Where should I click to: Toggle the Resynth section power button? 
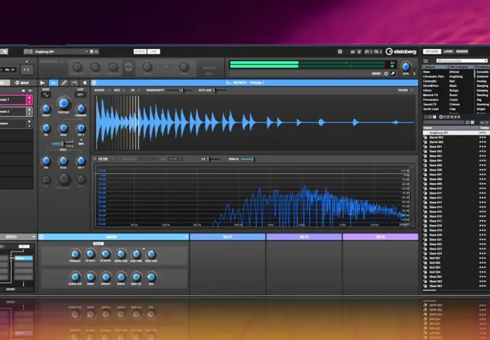94,83
